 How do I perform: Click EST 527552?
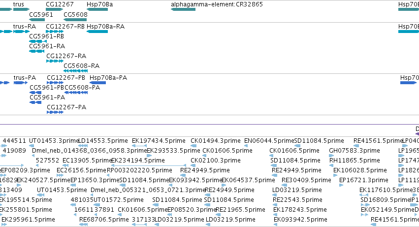point(48,161)
